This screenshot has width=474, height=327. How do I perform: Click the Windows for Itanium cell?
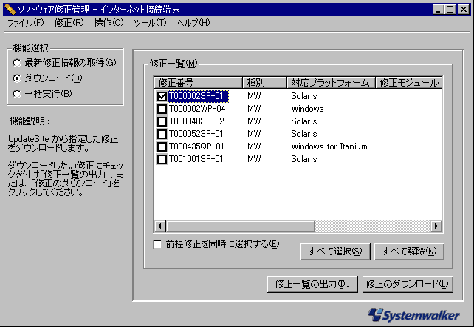coord(329,146)
